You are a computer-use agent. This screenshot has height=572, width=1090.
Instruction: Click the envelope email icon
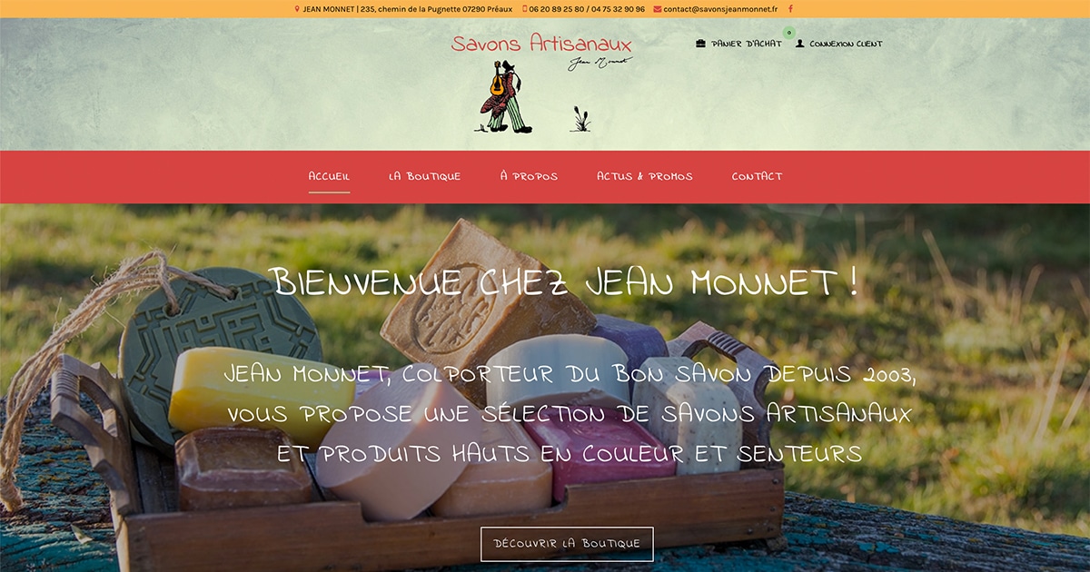[658, 9]
